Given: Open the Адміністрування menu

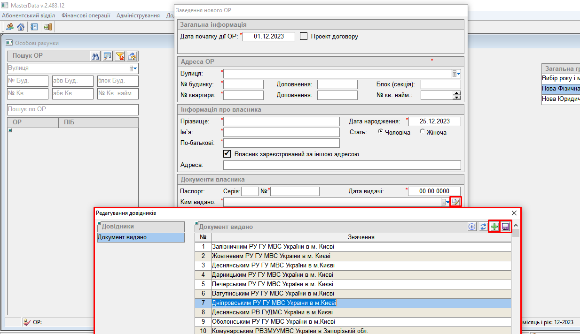Looking at the screenshot, I should [x=138, y=15].
